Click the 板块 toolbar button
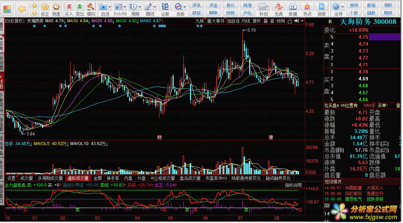403x223 pixels. click(354, 5)
